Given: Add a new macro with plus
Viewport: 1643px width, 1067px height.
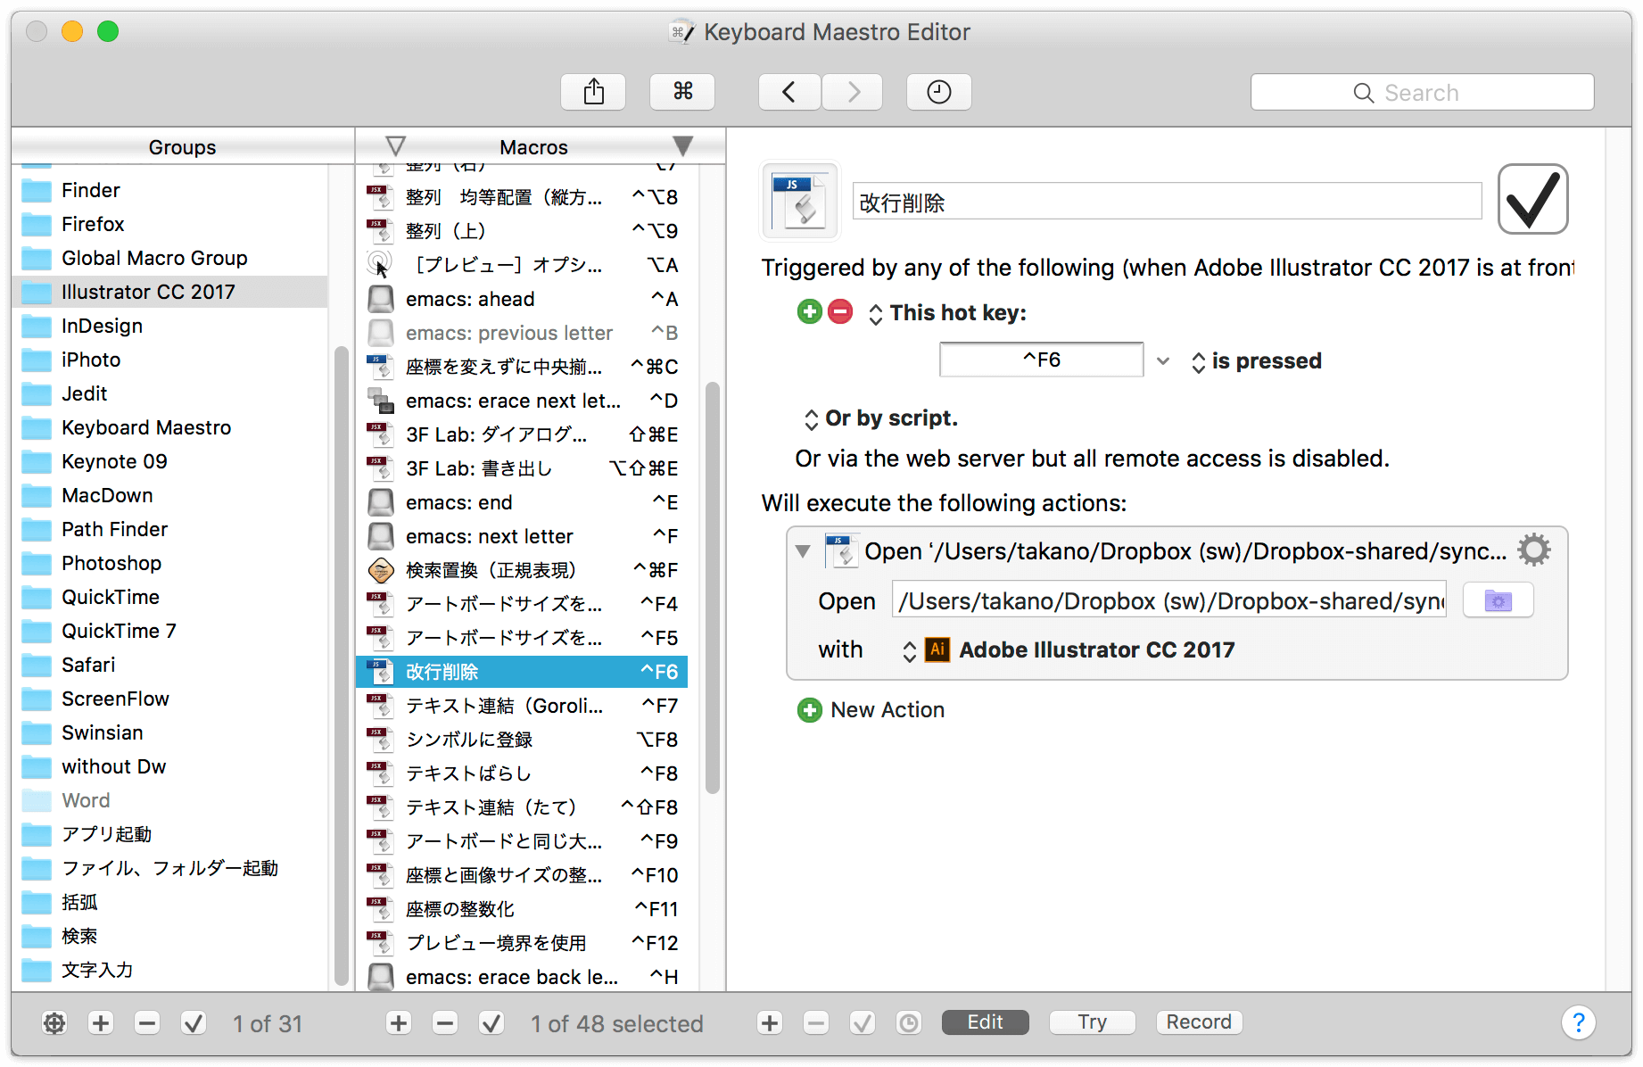Looking at the screenshot, I should pos(399,1022).
